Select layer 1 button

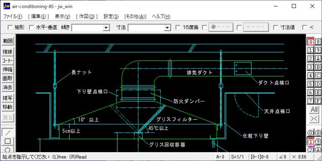tap(311, 50)
